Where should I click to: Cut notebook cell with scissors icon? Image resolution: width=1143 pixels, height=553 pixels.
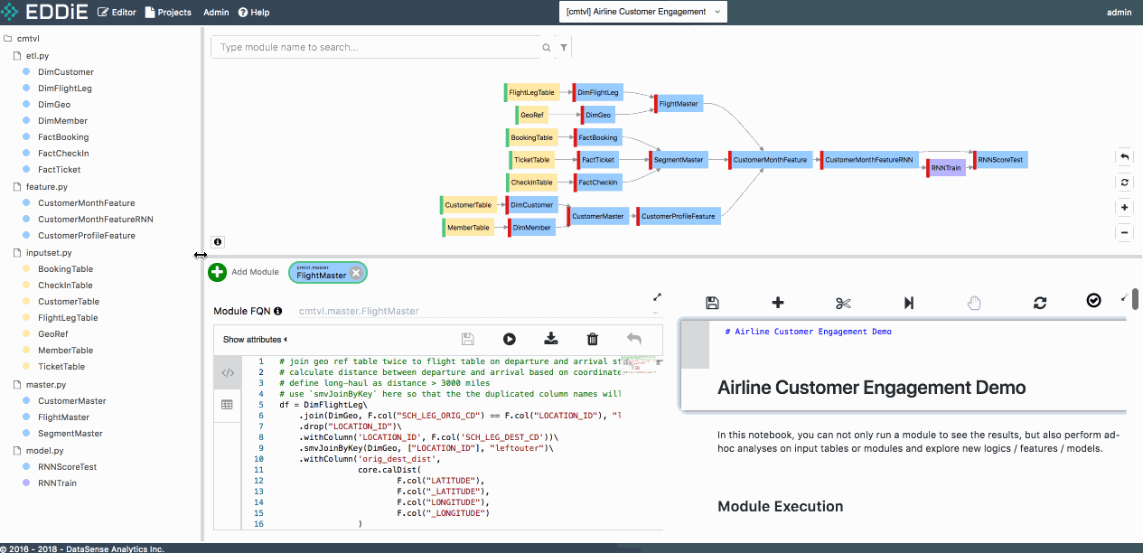coord(843,303)
